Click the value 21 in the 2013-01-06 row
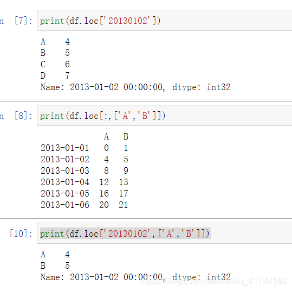292x291 pixels. (124, 205)
